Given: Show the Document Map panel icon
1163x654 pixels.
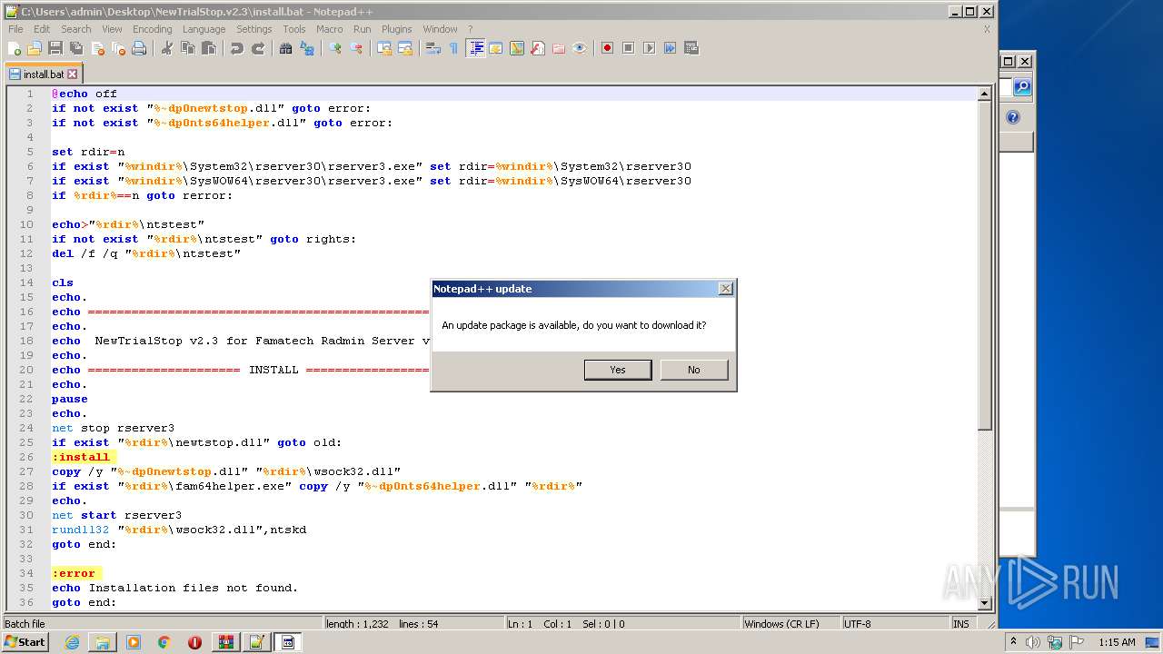Looking at the screenshot, I should coord(517,48).
